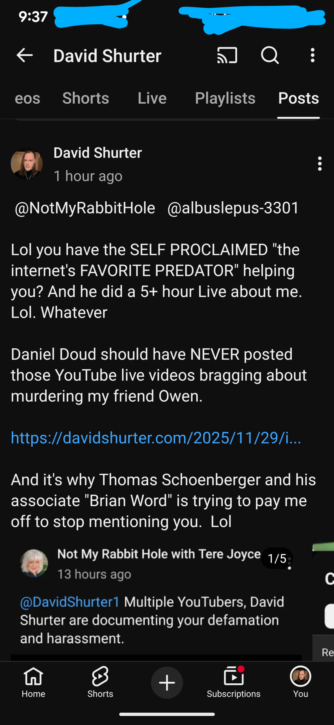Screen dimensions: 334x725
Task: Tap the Create plus button
Action: 167,683
